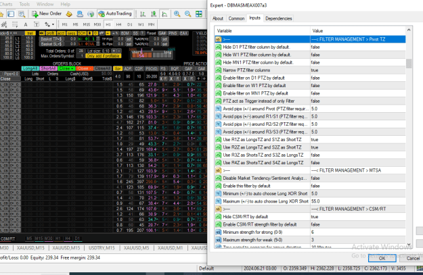
Task: Open value dropdown for Use R3Z as ShortsTZ
Action: (x=358, y=155)
